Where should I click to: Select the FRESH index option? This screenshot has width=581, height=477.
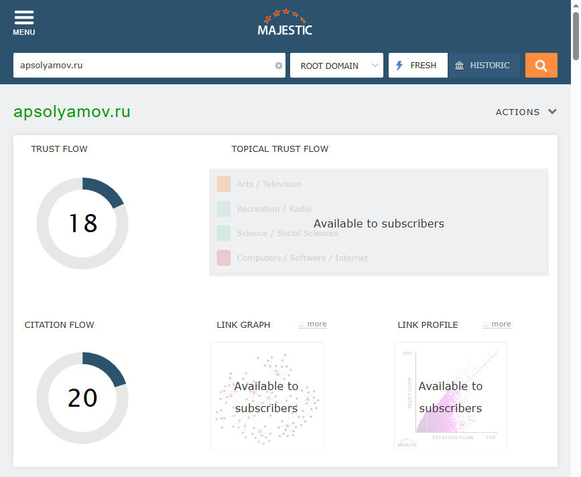coord(418,65)
